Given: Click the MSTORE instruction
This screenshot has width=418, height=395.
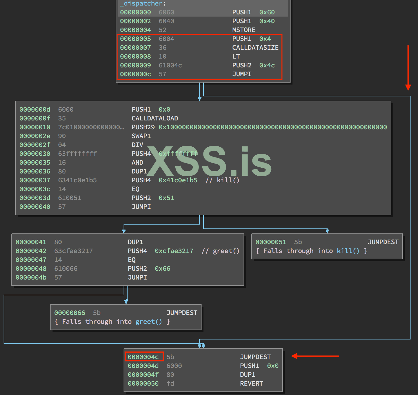Looking at the screenshot, I should point(244,30).
